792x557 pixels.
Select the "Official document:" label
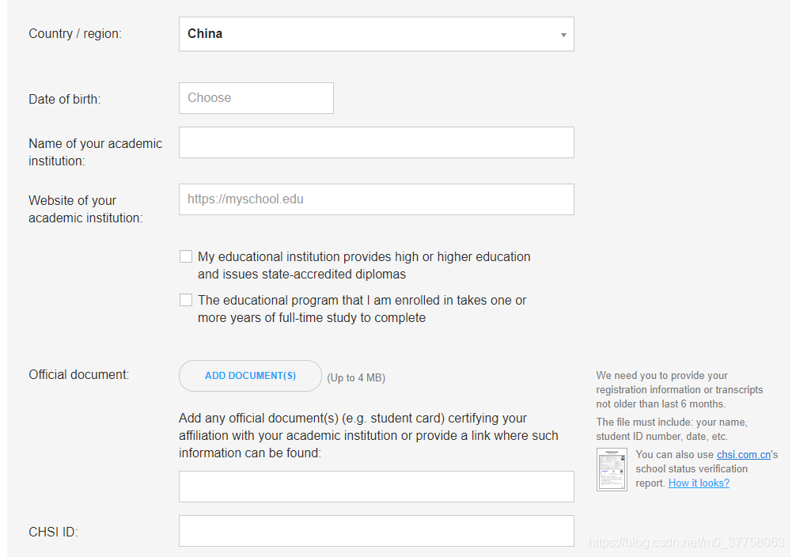pos(78,374)
